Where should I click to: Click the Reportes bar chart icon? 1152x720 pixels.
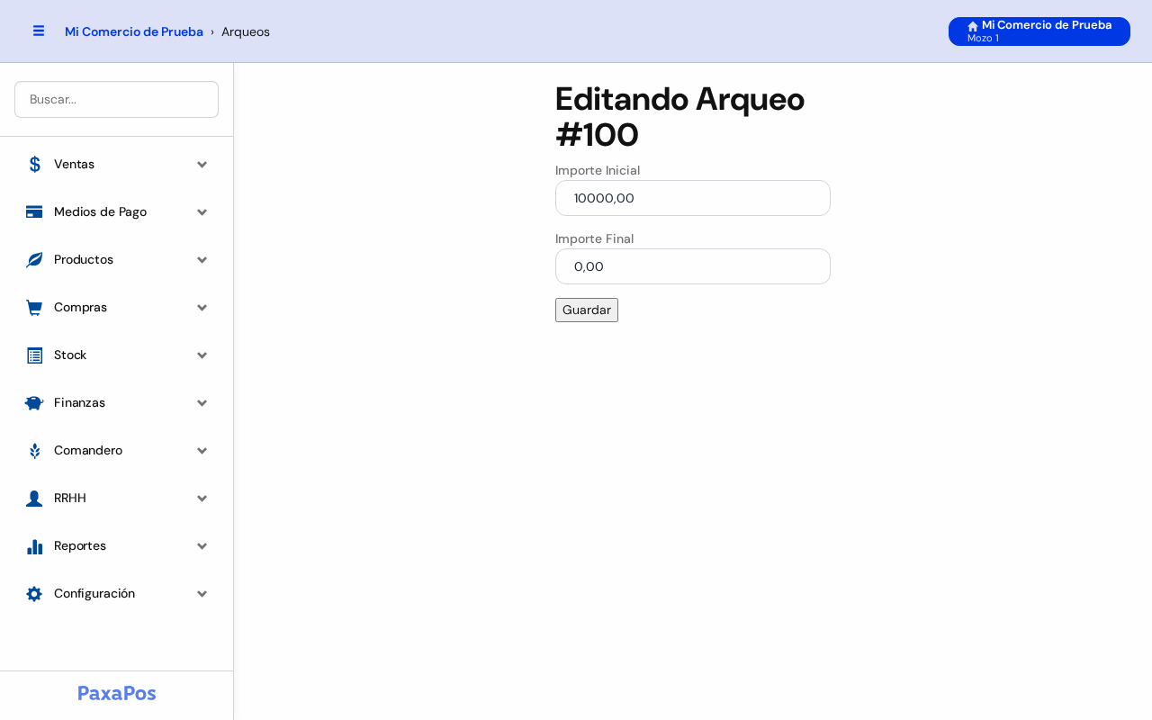click(x=34, y=545)
